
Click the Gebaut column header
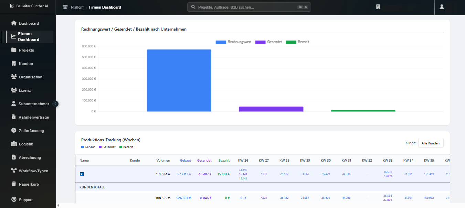pyautogui.click(x=186, y=161)
